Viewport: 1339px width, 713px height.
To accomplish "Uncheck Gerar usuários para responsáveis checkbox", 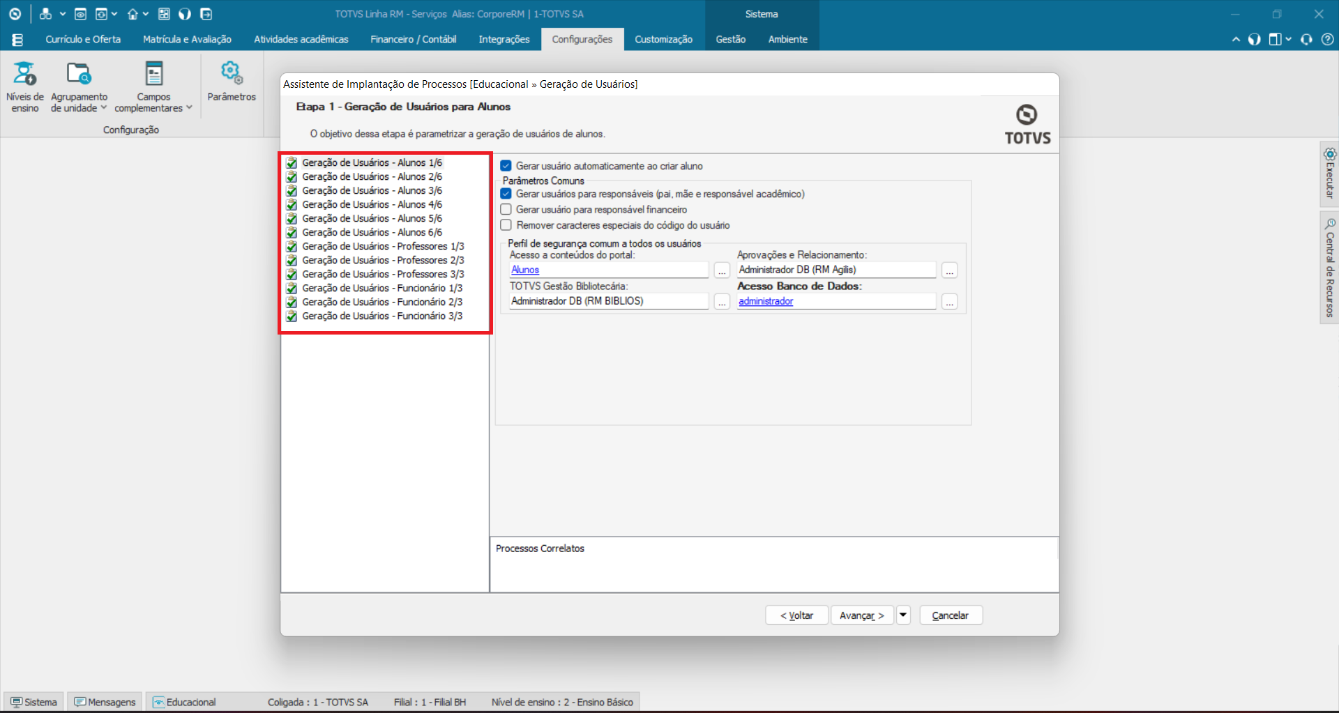I will click(x=506, y=194).
